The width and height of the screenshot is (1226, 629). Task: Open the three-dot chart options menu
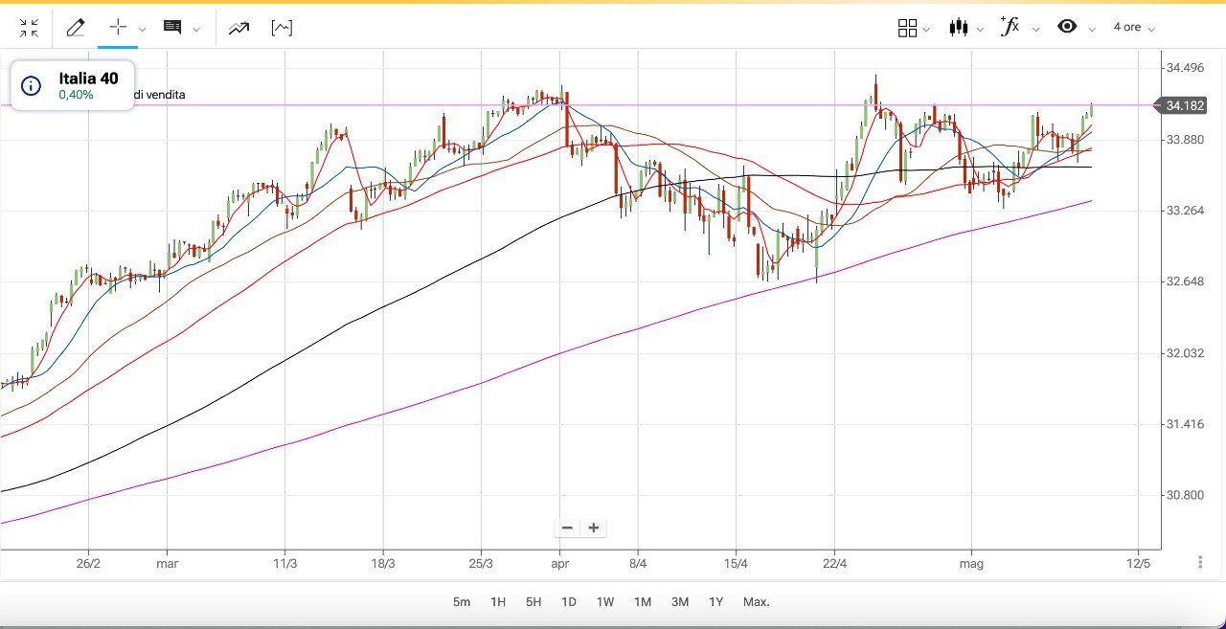[x=1200, y=562]
